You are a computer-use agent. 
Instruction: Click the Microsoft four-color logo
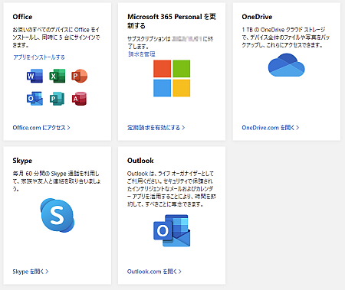pyautogui.click(x=172, y=78)
